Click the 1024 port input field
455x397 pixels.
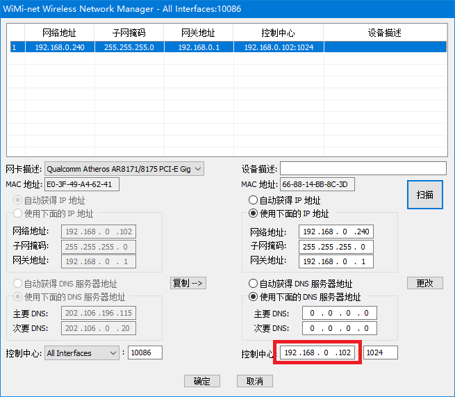381,353
